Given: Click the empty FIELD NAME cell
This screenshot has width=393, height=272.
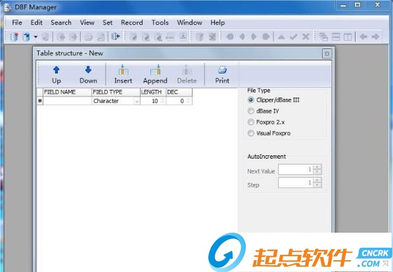Looking at the screenshot, I should tap(68, 101).
